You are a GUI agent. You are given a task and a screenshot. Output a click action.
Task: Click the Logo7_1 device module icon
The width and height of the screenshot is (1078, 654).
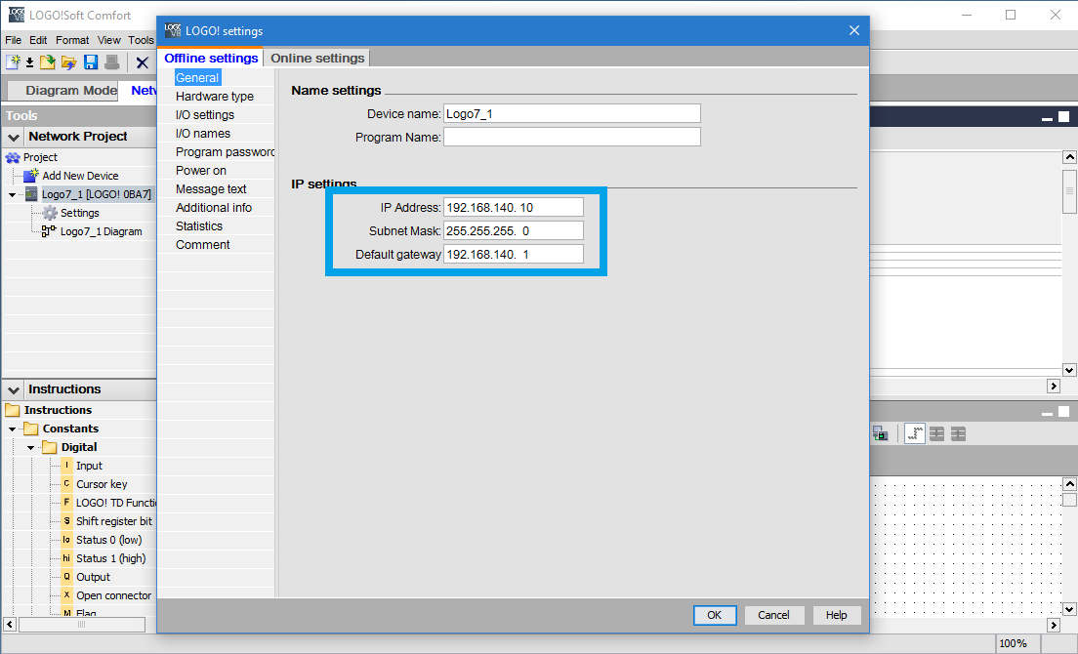(31, 194)
